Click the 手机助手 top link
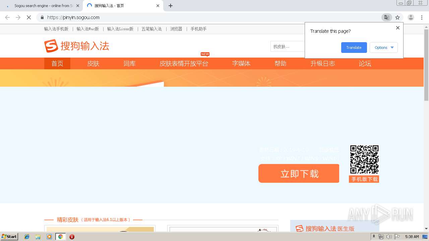 point(198,29)
